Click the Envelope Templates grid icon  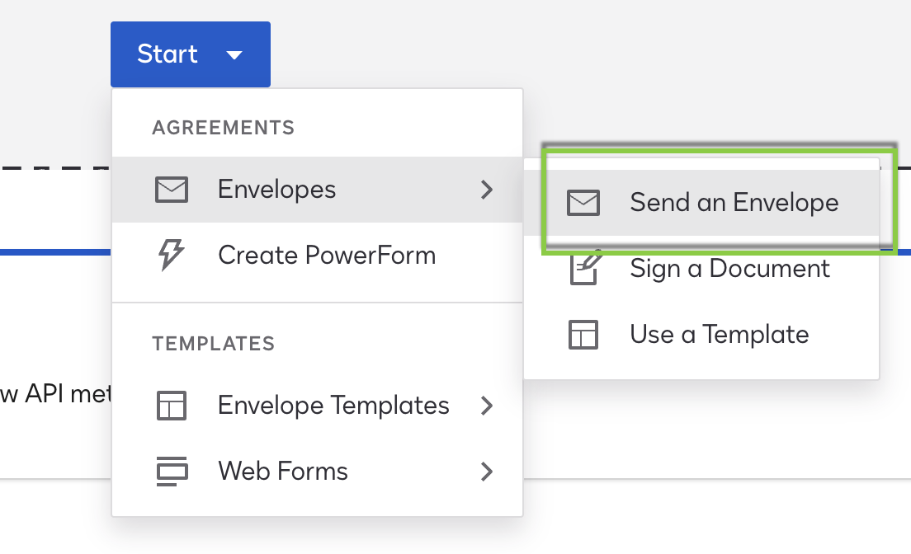[x=172, y=405]
